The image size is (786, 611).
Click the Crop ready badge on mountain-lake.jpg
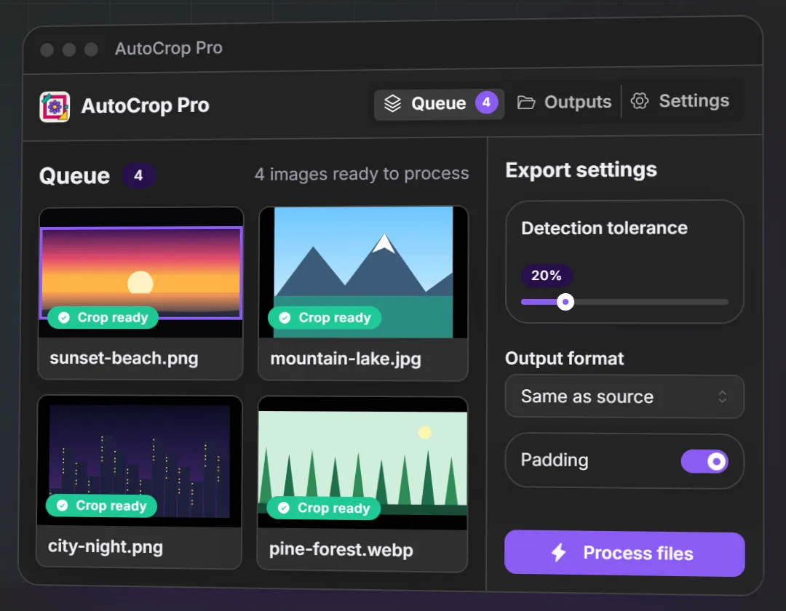coord(325,318)
